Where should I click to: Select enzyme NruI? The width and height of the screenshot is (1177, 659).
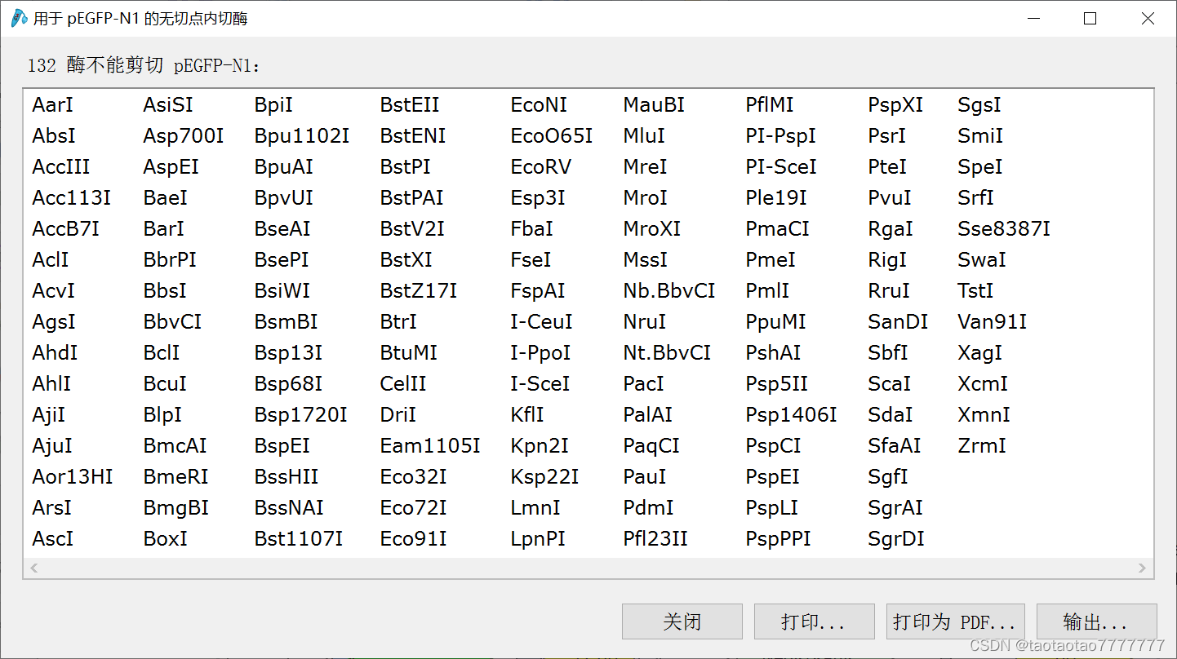point(644,322)
